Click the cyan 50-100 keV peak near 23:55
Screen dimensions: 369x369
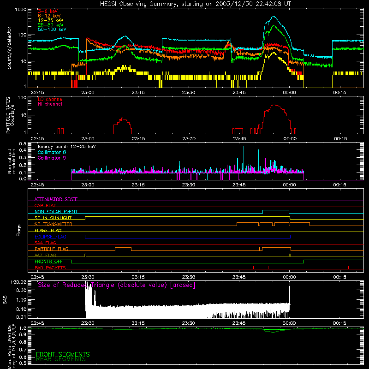(x=274, y=17)
